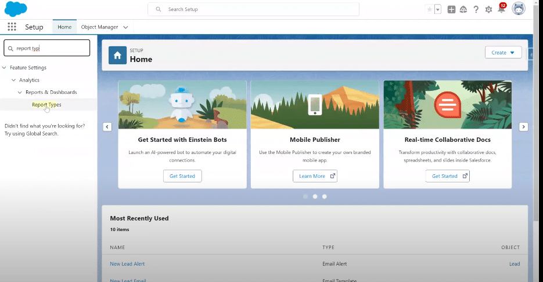Click the Quick Find box with 'report typ'

[x=47, y=48]
